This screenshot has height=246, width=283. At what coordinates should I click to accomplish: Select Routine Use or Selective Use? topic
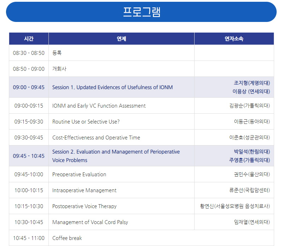86,121
